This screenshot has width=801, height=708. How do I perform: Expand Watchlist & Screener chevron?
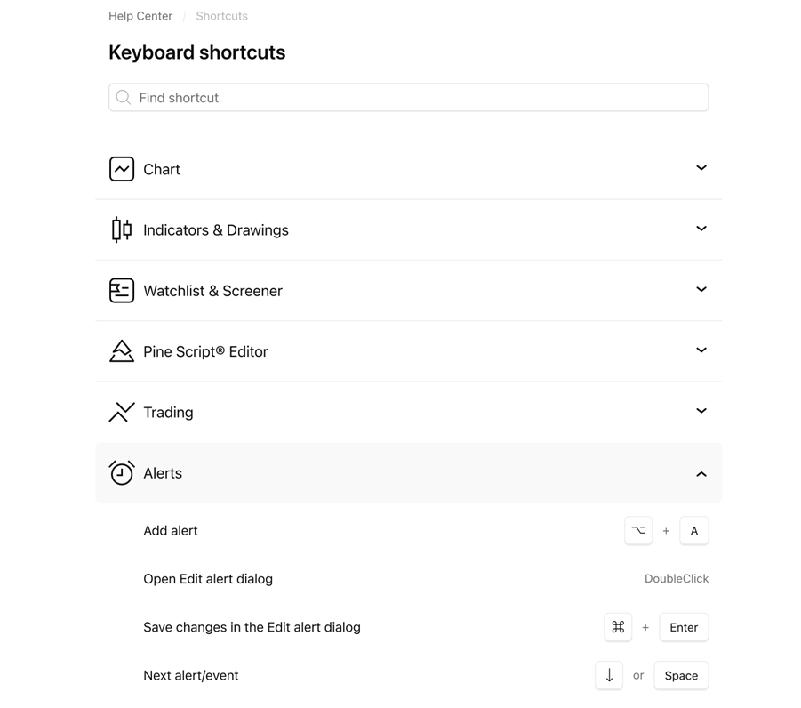tap(701, 289)
